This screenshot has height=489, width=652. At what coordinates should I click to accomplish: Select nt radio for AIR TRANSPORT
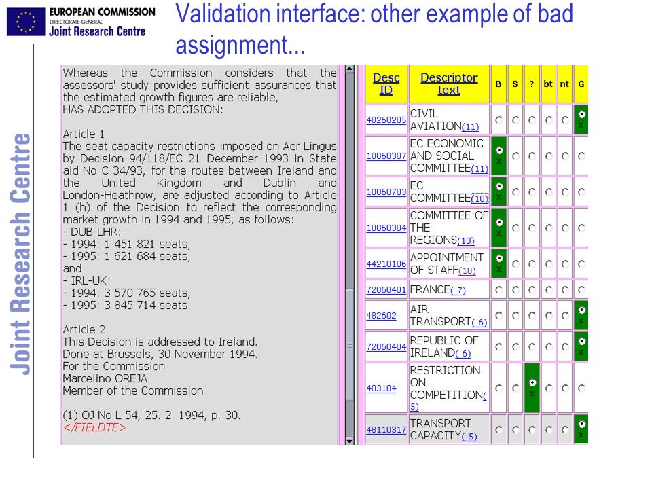click(x=564, y=316)
